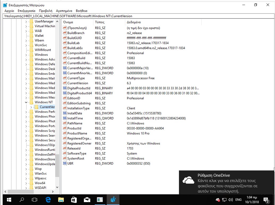Click the InstallDate DWORD icon
Image resolution: width=275 pixels, height=205 pixels.
tap(65, 113)
